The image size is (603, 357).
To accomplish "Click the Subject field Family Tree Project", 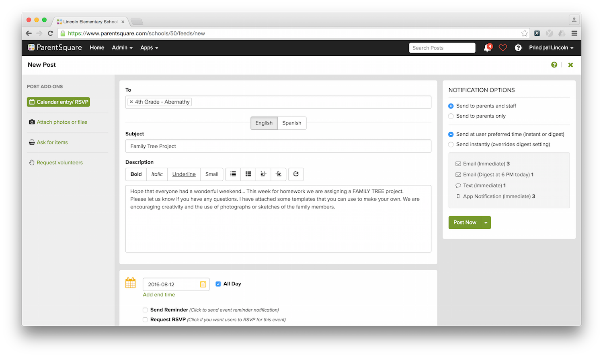I will click(278, 146).
